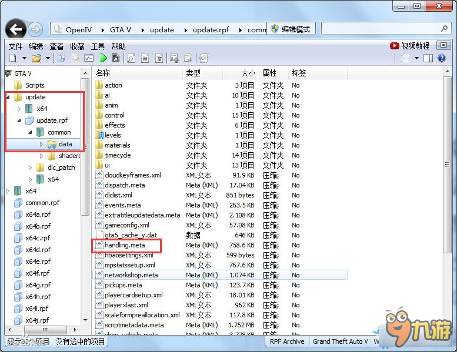The height and width of the screenshot is (352, 457).
Task: Toggle the preview pane layout icon
Action: tap(428, 59)
